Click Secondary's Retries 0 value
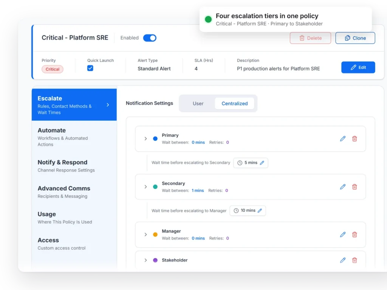This screenshot has height=290, width=387. tap(227, 190)
